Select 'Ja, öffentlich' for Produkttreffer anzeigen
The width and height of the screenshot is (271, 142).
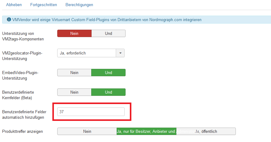(x=206, y=131)
